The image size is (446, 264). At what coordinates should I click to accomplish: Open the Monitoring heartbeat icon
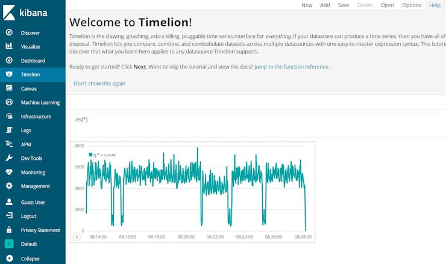(9, 172)
